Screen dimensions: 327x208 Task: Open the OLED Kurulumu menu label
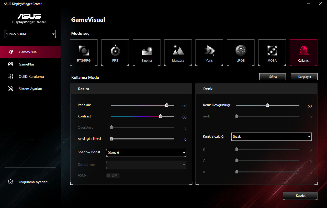click(31, 76)
